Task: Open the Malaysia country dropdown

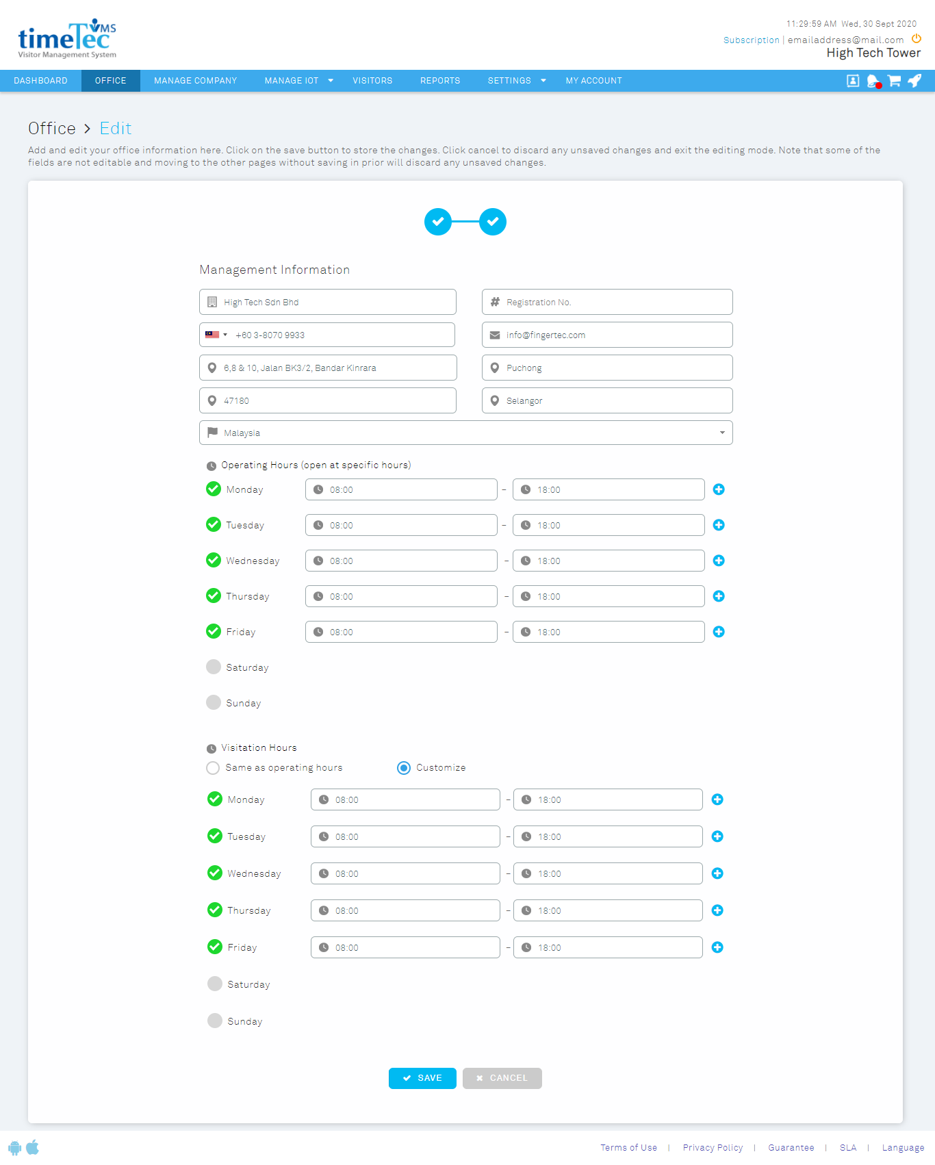Action: coord(466,433)
